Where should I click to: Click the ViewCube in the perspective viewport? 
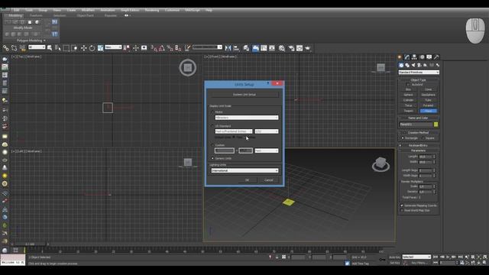pyautogui.click(x=381, y=163)
